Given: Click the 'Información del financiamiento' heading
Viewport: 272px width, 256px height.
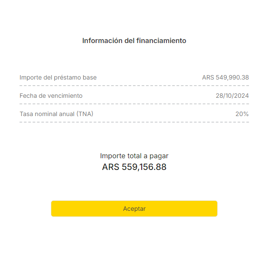Looking at the screenshot, I should pyautogui.click(x=134, y=41).
